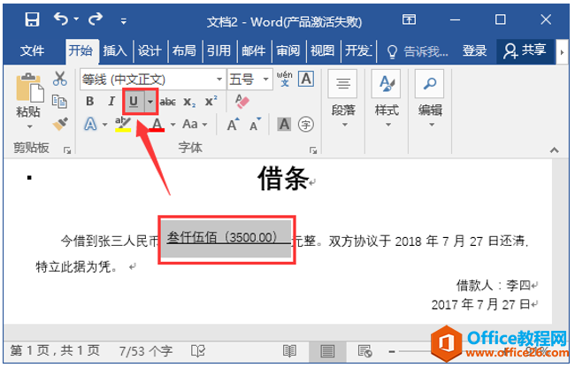The height and width of the screenshot is (368, 575).
Task: Customize the Quick Access Toolbar
Action: click(x=124, y=21)
